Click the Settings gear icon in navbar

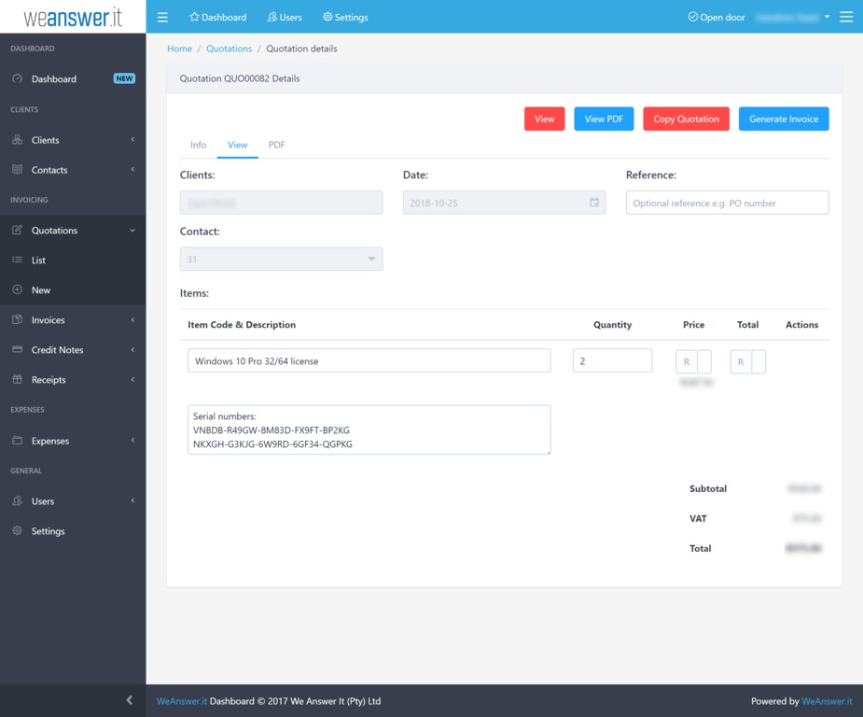point(327,17)
